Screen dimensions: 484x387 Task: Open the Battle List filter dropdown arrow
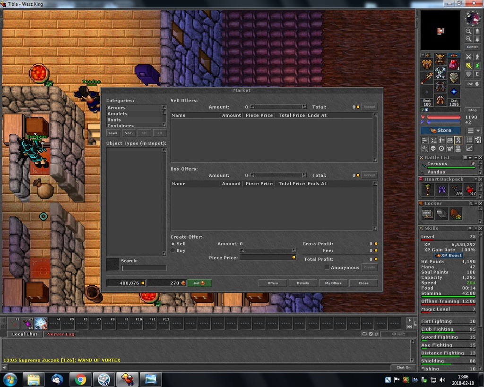[470, 158]
